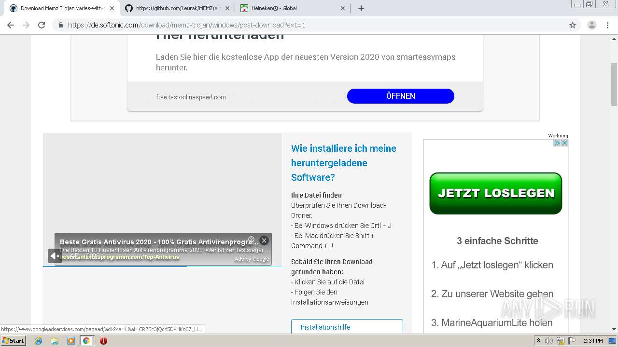
Task: Switch to the Download Memz Trojan tab
Action: point(61,8)
